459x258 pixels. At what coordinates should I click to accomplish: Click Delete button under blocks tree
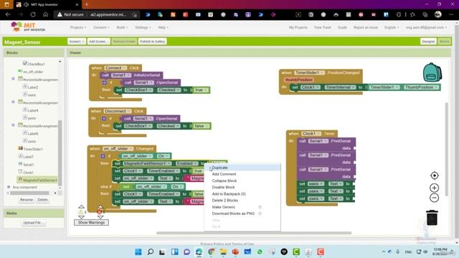42,199
